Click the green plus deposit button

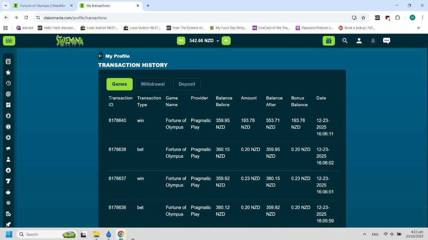point(226,41)
